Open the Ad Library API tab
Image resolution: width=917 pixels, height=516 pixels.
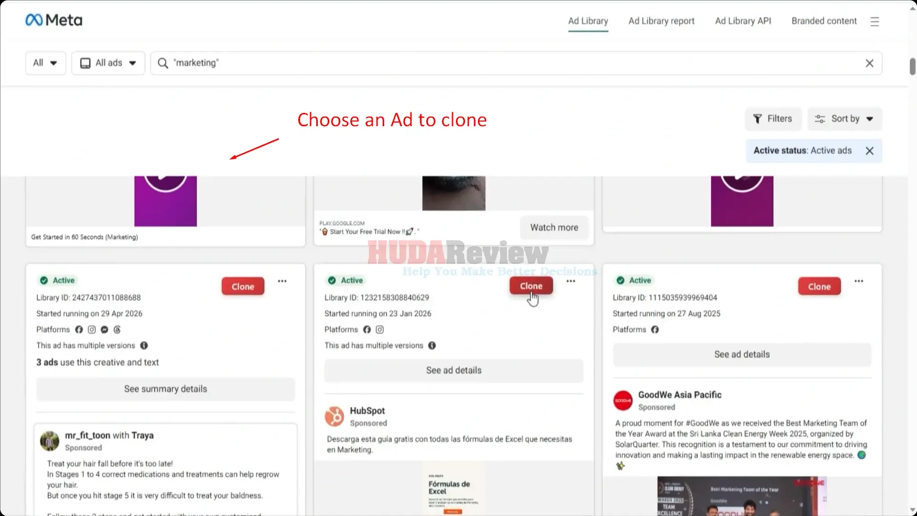pos(743,21)
